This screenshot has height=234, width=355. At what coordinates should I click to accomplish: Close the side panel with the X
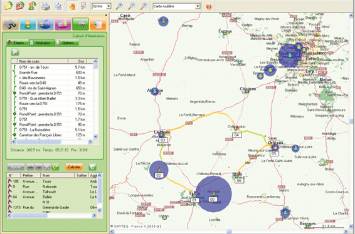pyautogui.click(x=106, y=15)
